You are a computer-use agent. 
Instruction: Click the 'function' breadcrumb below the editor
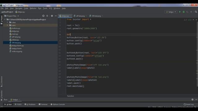tap(71, 96)
